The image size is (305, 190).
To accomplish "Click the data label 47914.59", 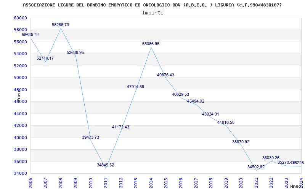I will click(136, 87).
